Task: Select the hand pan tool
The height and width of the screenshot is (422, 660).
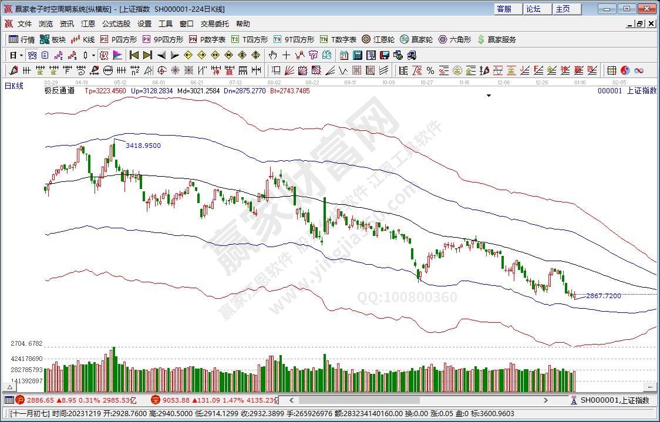Action: point(272,55)
